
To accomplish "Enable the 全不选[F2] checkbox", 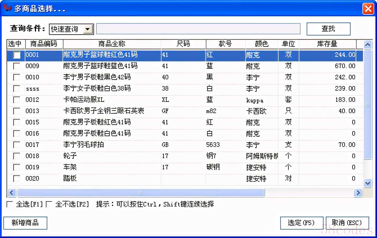I will pyautogui.click(x=49, y=204).
